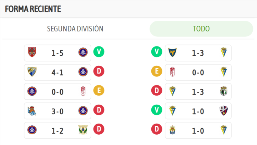Image resolution: width=257 pixels, height=145 pixels.
Task: Click red D badge beside 4-1 result
Action: pos(99,71)
